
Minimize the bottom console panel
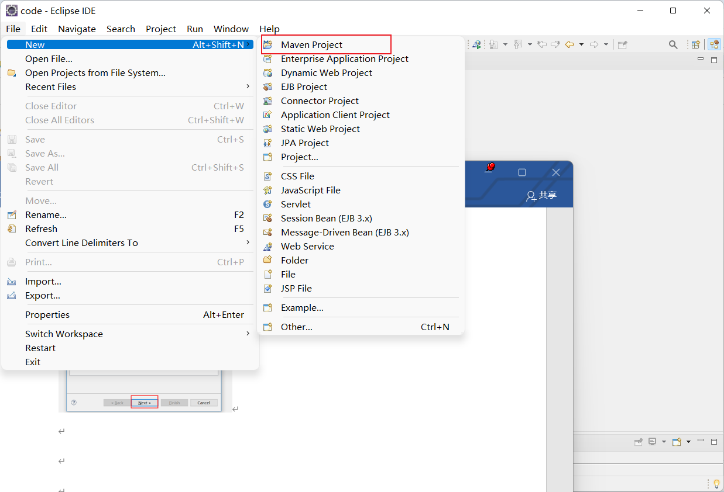pos(701,440)
